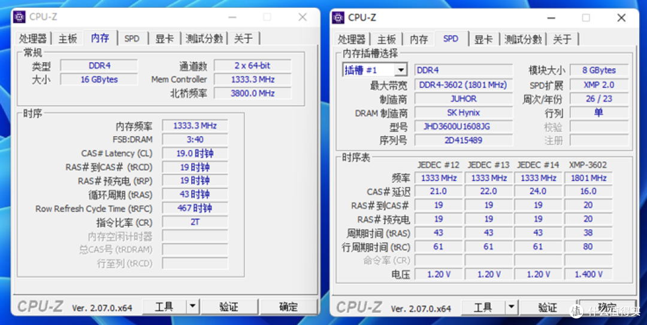This screenshot has height=325, width=647.
Task: Open 处理器 tab in left CPU-Z window
Action: [32, 39]
